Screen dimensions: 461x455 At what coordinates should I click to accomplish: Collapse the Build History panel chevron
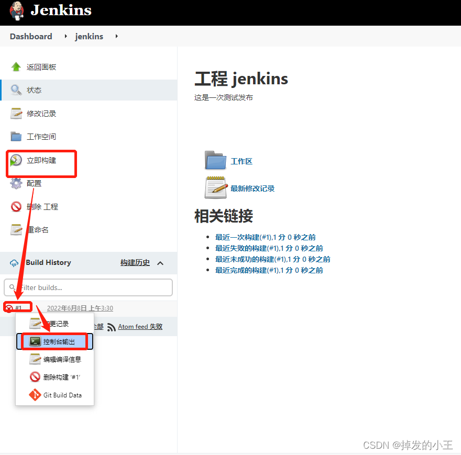[160, 263]
